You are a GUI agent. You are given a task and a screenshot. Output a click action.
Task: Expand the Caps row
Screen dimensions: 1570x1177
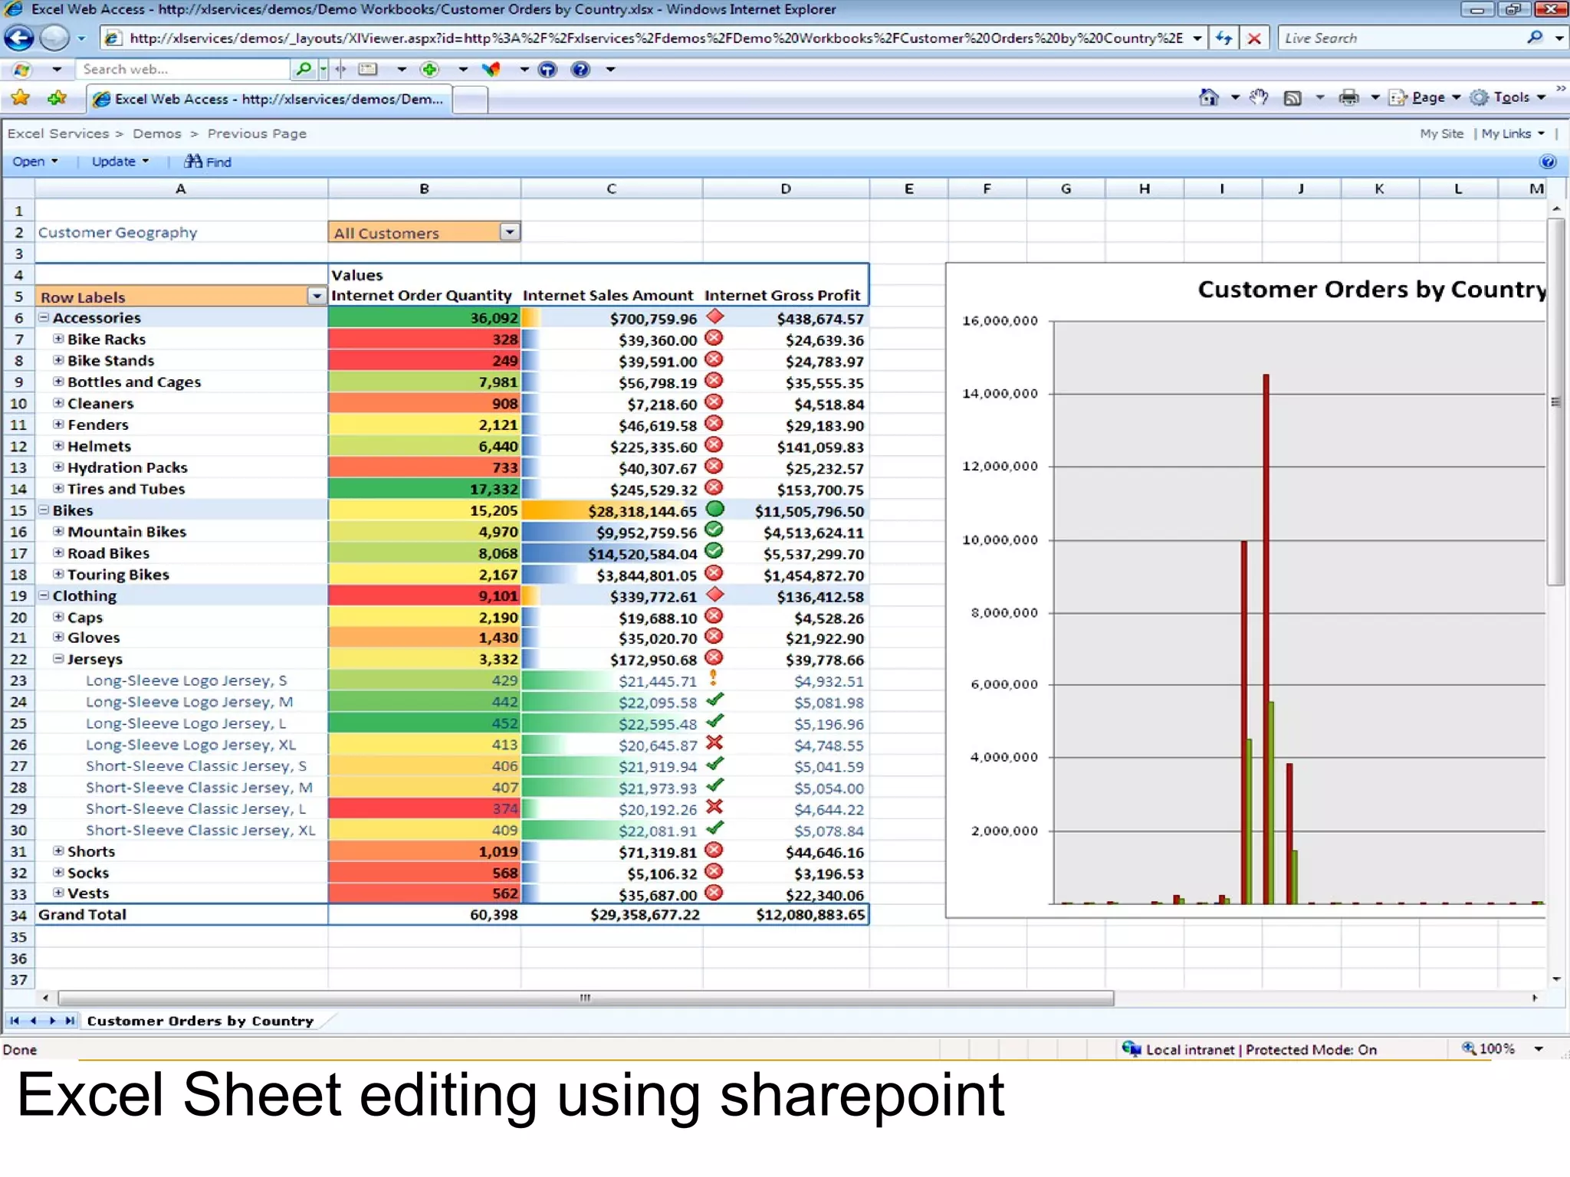tap(58, 617)
